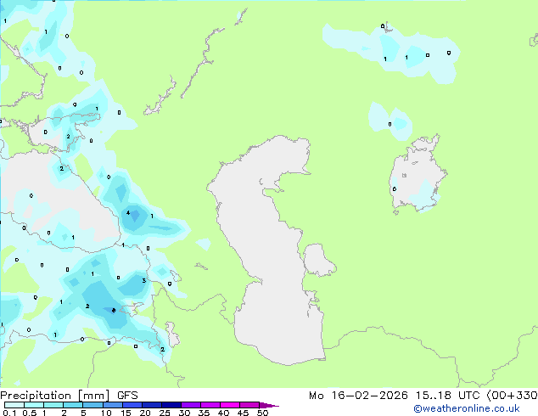Click the '50' legend value label

[x=262, y=413]
